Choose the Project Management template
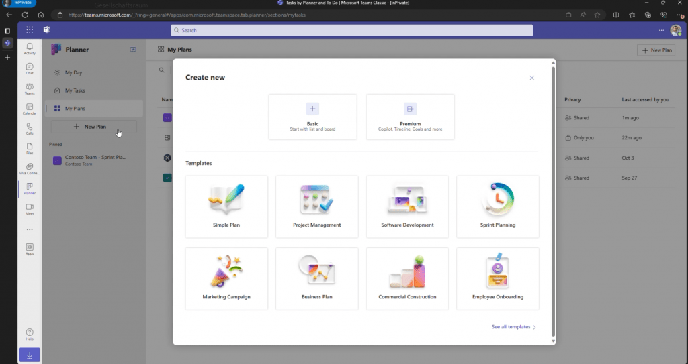This screenshot has width=688, height=364. (317, 206)
